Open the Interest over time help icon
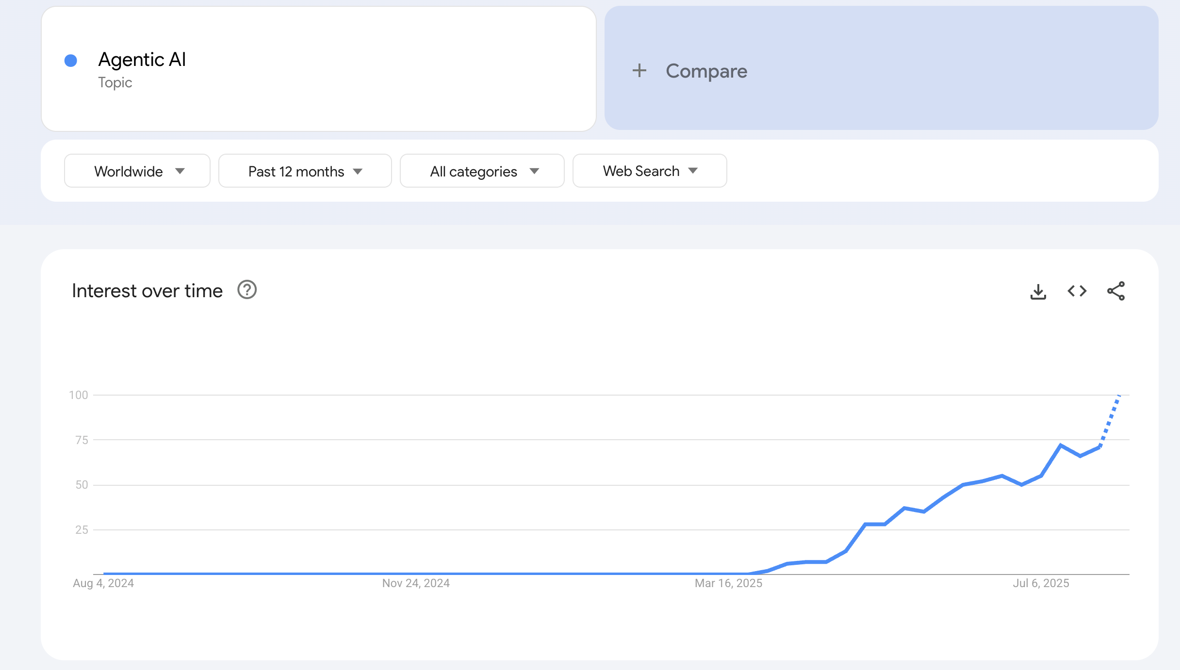The image size is (1180, 670). 246,290
